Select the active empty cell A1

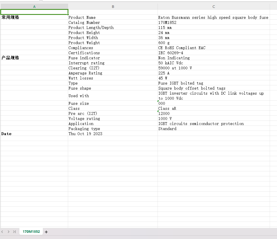34,12
